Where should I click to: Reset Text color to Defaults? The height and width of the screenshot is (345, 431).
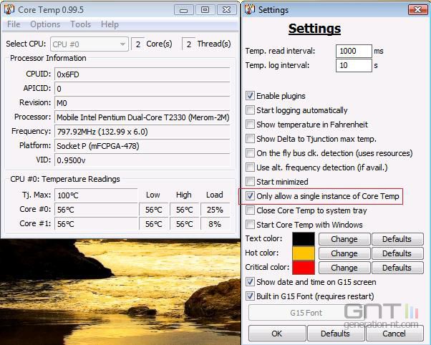(397, 239)
